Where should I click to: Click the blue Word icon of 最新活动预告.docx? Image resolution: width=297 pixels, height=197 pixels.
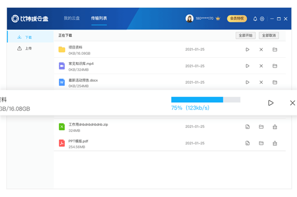coord(62,82)
